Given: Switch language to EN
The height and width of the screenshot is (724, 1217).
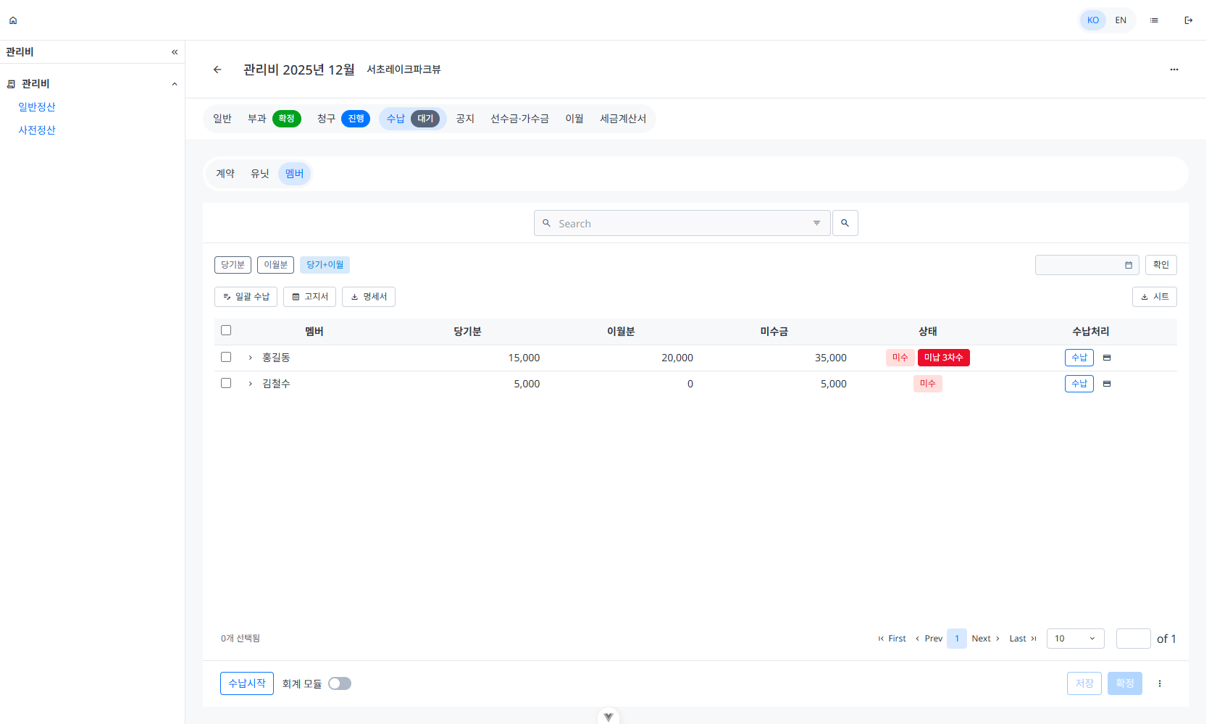Looking at the screenshot, I should tap(1121, 20).
